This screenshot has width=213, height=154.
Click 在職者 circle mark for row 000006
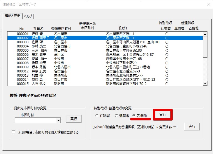[167, 55]
